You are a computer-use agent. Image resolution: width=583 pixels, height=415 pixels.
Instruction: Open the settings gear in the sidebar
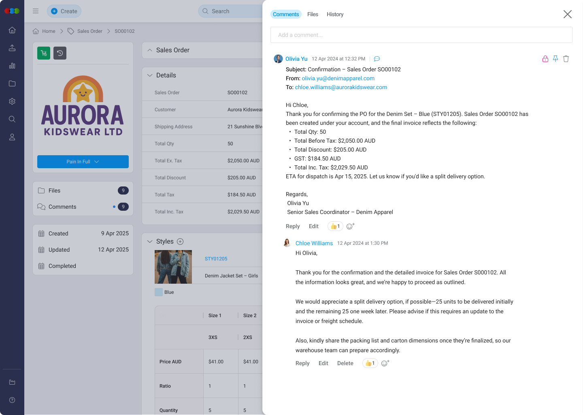tap(12, 101)
